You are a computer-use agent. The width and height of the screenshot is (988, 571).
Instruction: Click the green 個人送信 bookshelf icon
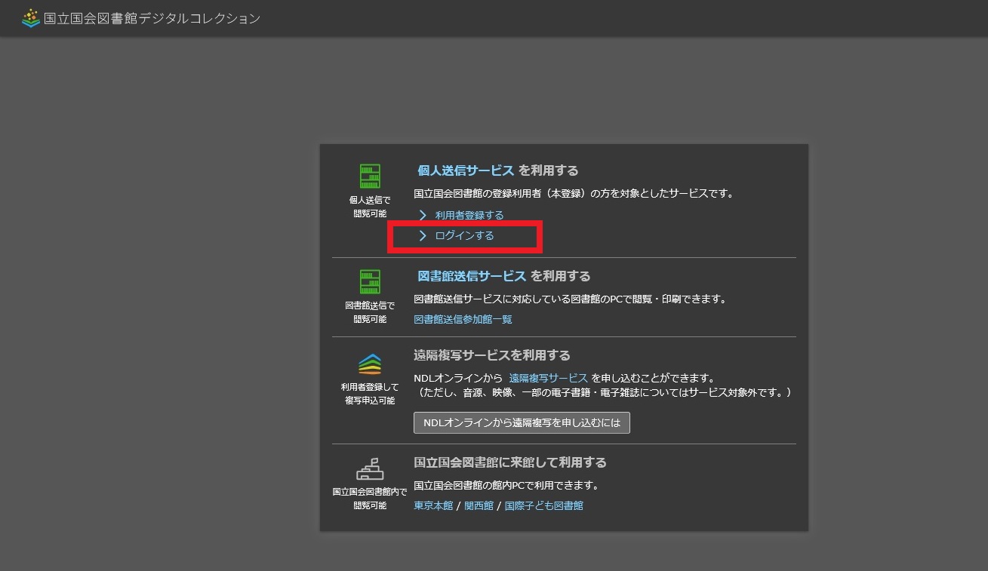(370, 177)
